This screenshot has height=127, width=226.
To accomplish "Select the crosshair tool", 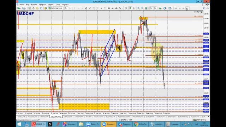I will tap(70, 8).
